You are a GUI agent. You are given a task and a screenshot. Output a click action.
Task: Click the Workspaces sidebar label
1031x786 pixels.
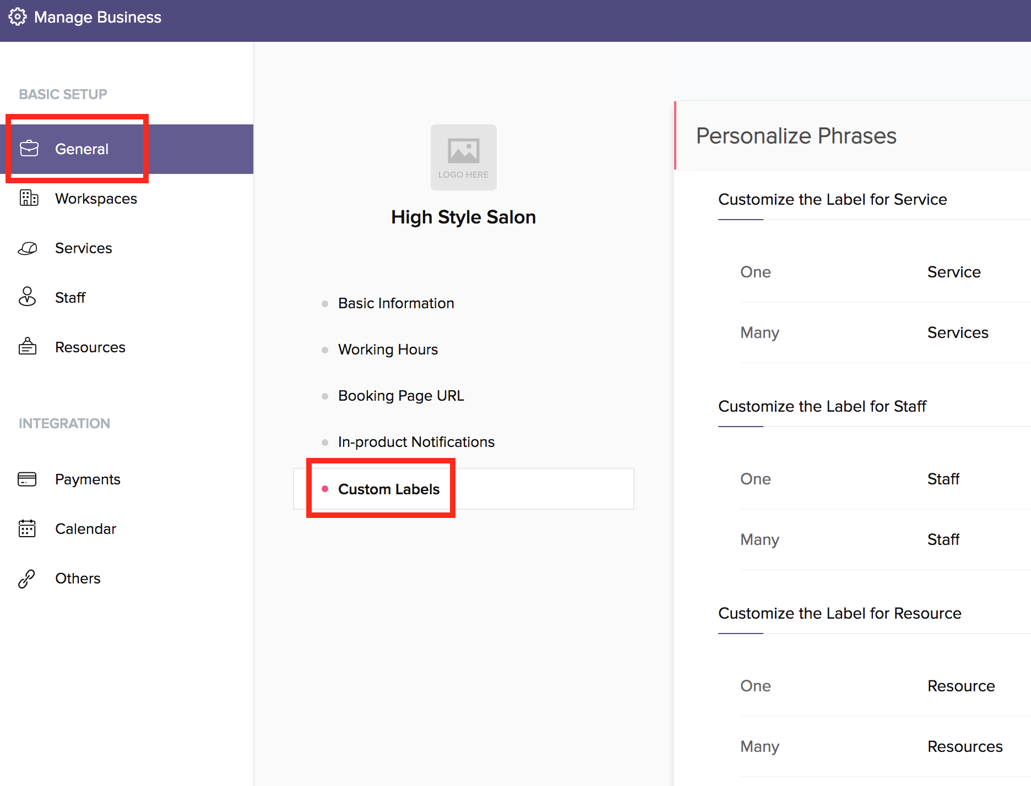[x=96, y=199]
